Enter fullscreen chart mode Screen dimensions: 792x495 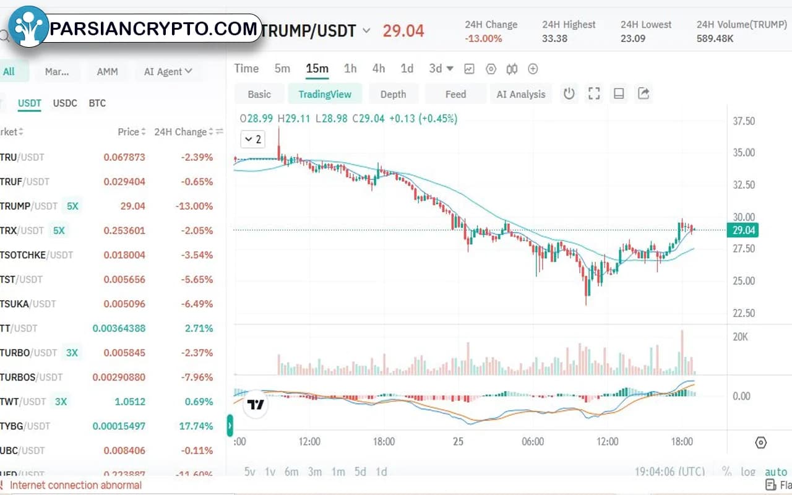(594, 93)
